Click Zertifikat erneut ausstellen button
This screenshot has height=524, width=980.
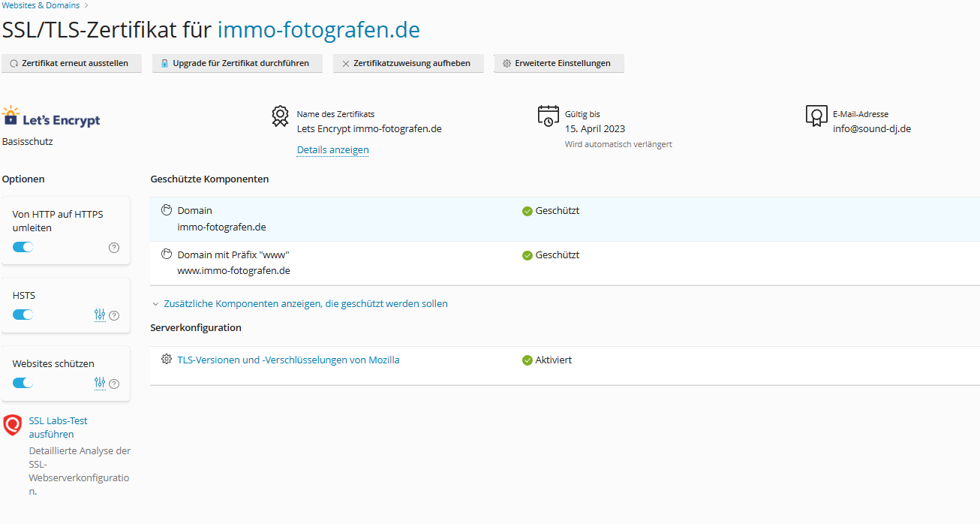(x=71, y=64)
